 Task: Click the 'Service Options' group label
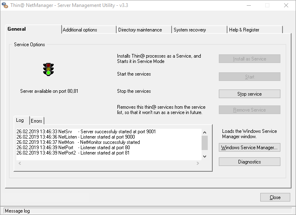click(x=30, y=45)
